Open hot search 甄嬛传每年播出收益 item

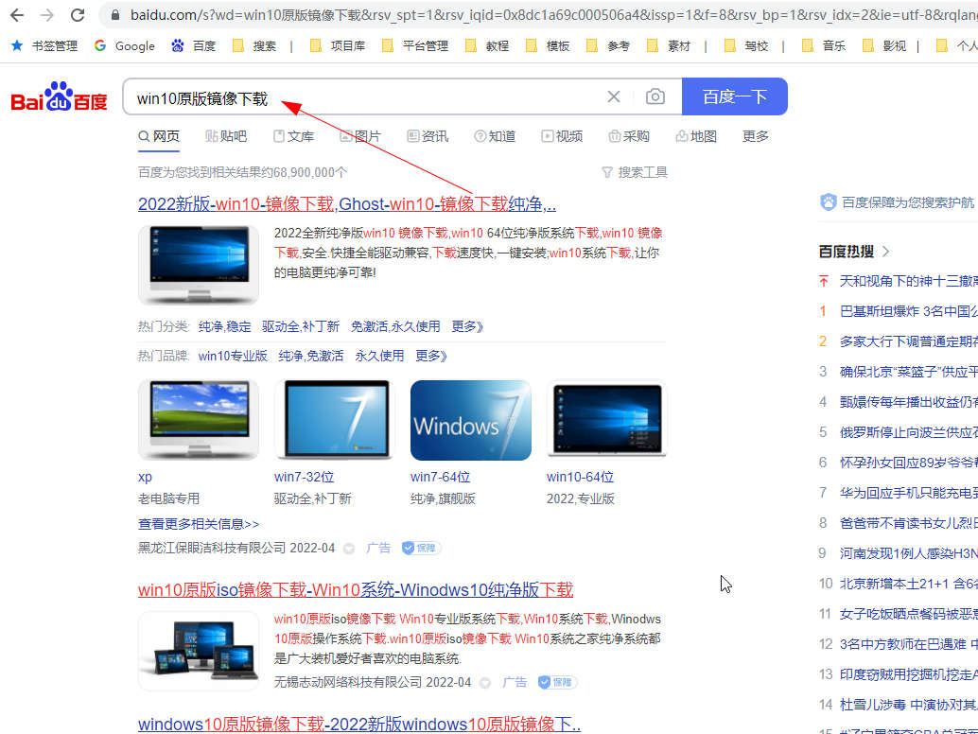pos(908,402)
